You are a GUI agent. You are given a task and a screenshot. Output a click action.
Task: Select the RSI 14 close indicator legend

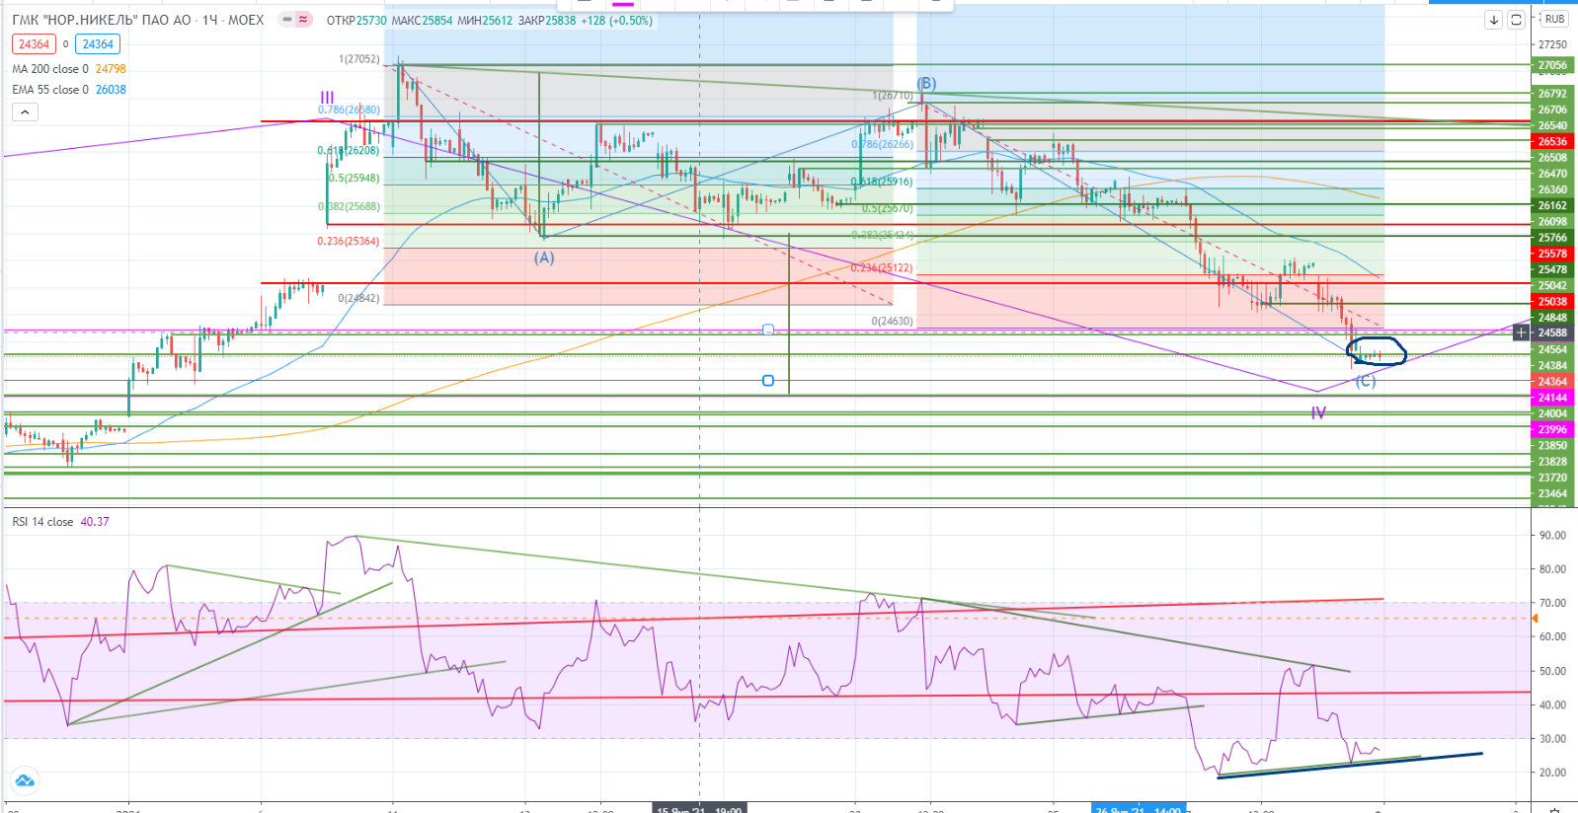(x=42, y=522)
